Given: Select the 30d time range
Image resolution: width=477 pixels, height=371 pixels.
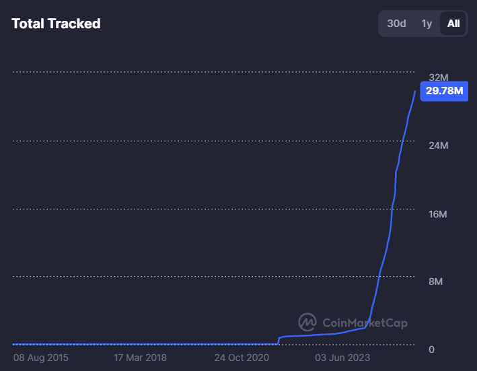Looking at the screenshot, I should point(396,24).
